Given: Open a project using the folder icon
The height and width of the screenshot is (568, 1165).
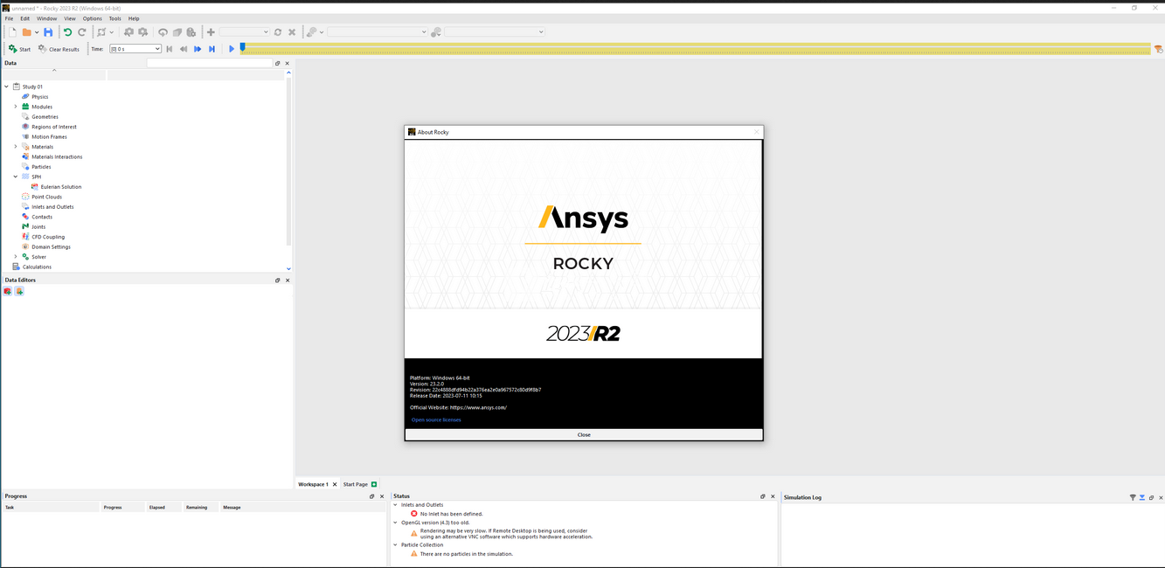Looking at the screenshot, I should pyautogui.click(x=28, y=31).
